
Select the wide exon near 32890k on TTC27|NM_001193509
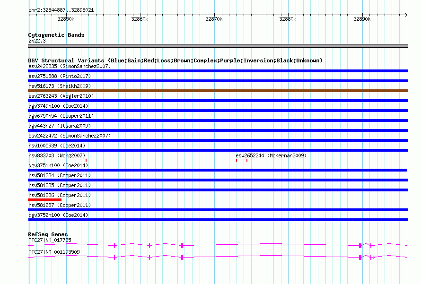[360, 258]
